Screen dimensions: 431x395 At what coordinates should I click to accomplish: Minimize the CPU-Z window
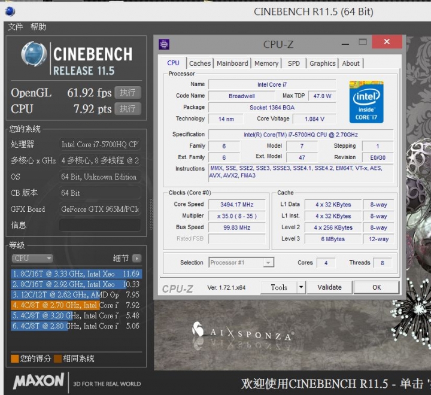click(345, 44)
